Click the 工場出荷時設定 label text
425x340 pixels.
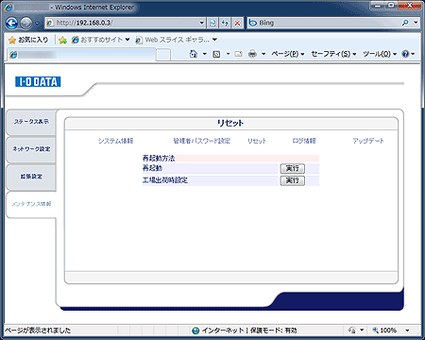pyautogui.click(x=165, y=180)
